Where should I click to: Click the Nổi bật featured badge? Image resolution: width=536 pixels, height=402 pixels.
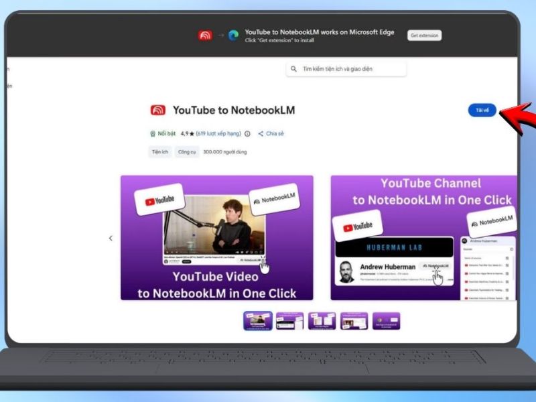(163, 133)
